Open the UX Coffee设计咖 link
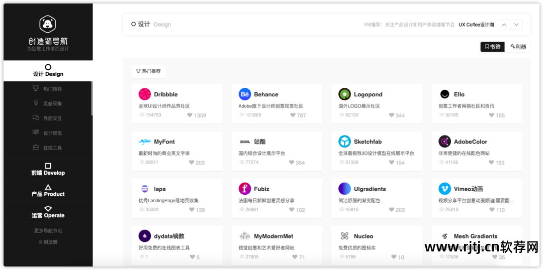Screen dimensions: 543x270 476,25
